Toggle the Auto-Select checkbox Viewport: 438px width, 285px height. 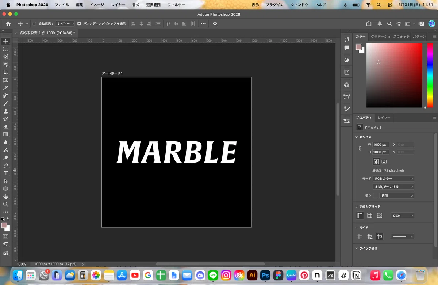coord(34,24)
